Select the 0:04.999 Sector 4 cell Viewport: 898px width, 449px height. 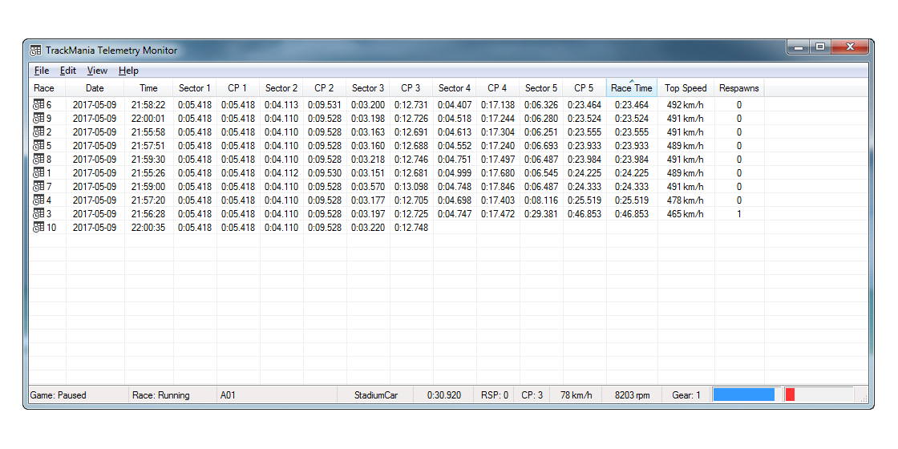pyautogui.click(x=454, y=173)
